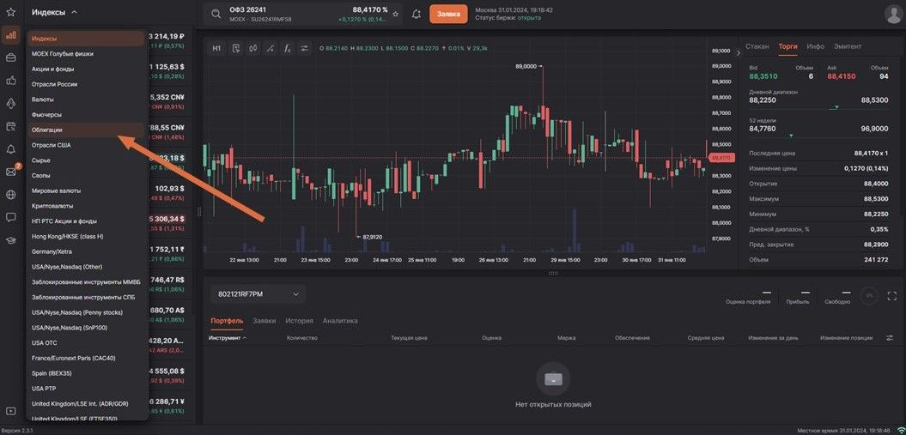Open the fx indicators icon

pos(287,48)
